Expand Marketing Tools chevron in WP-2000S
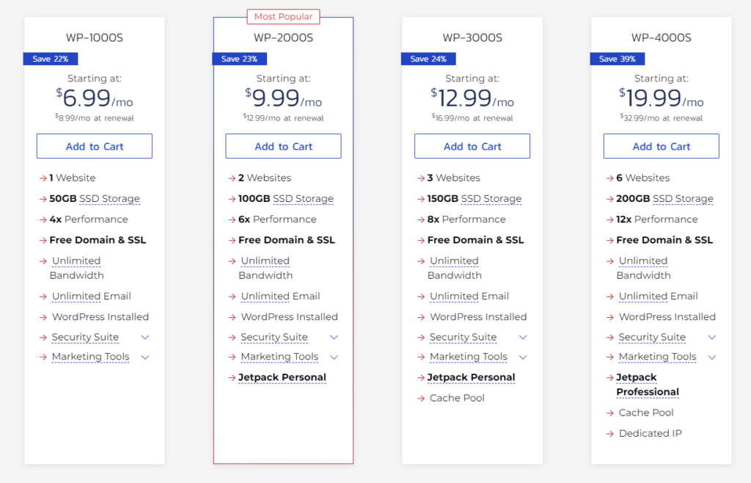The height and width of the screenshot is (483, 751). pos(334,357)
